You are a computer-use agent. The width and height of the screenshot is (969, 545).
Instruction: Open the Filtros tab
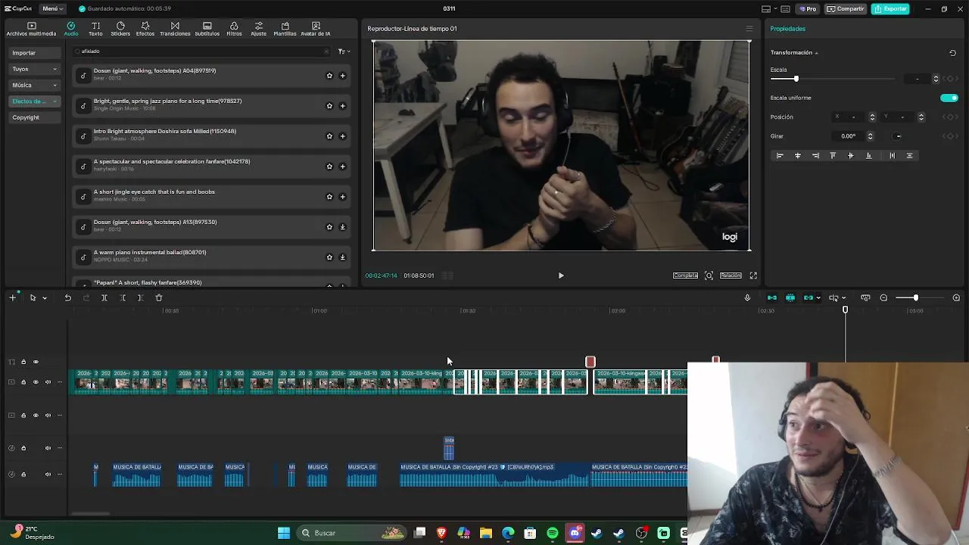(x=234, y=29)
